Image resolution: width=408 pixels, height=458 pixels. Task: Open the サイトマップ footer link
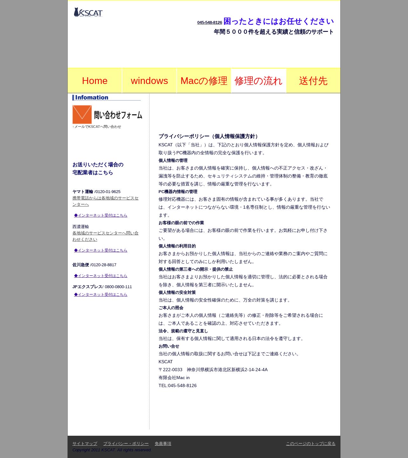[x=85, y=444]
